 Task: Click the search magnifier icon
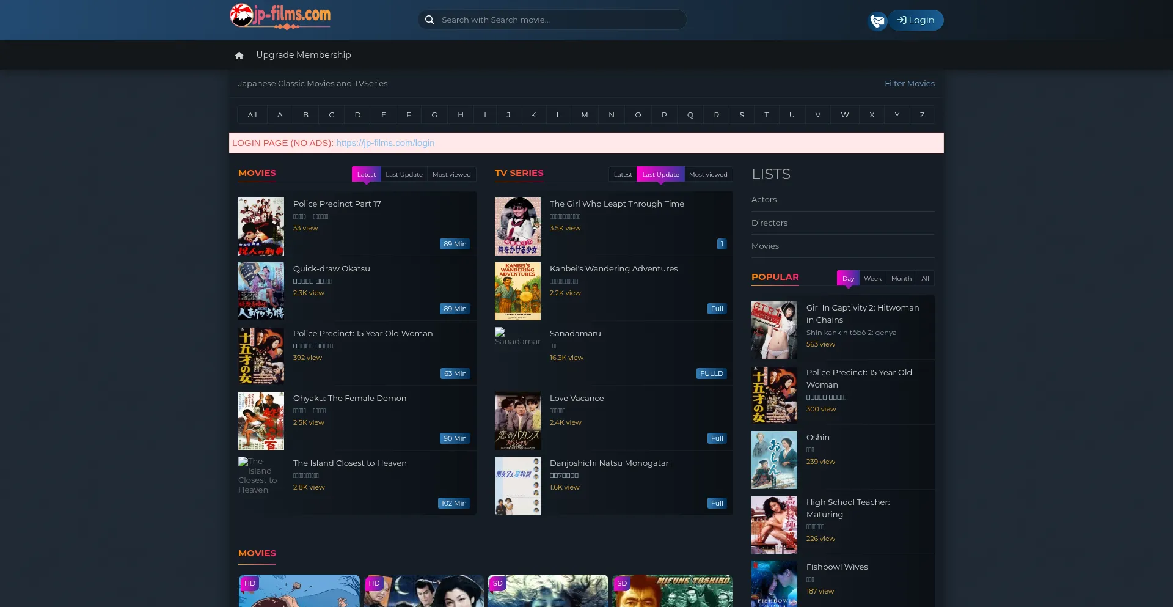[x=429, y=20]
